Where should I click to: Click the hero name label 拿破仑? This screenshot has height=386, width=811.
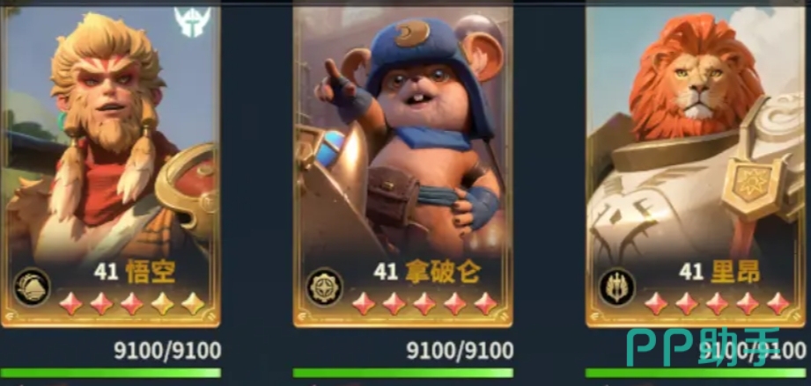pyautogui.click(x=442, y=273)
